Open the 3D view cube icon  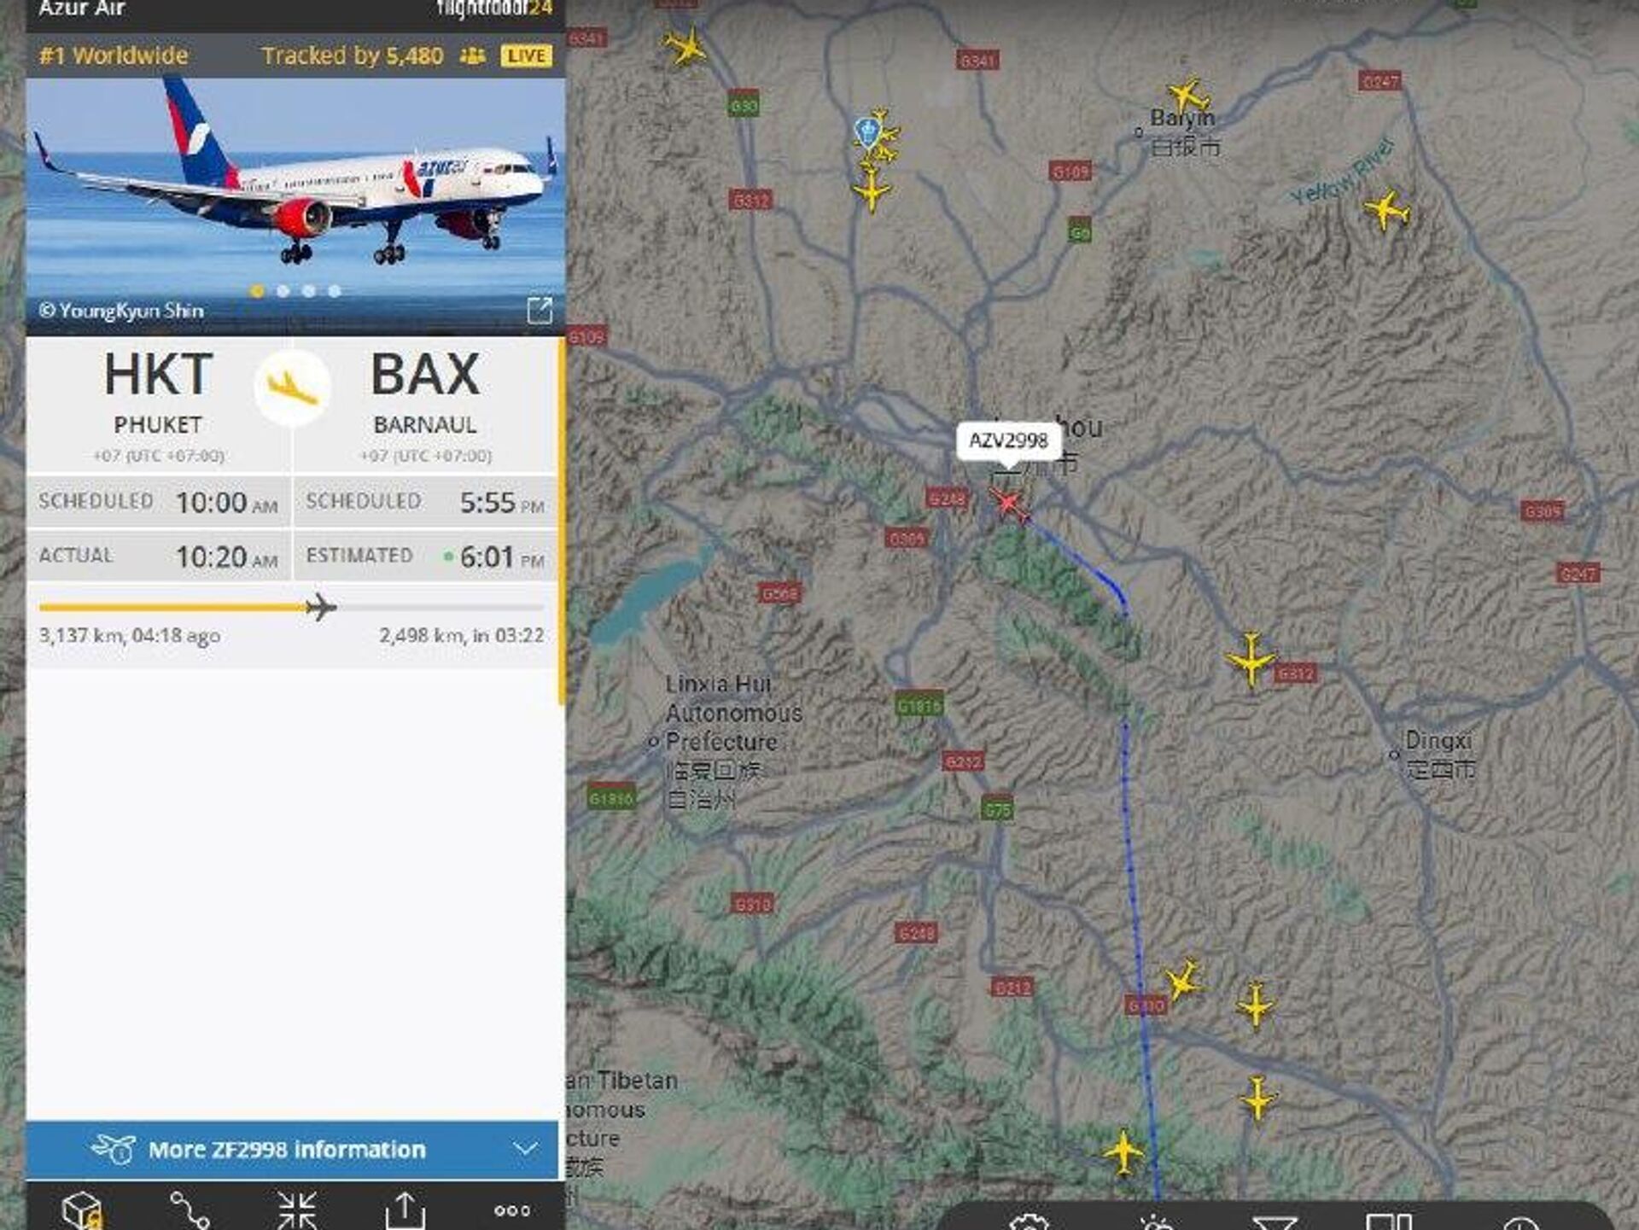click(83, 1210)
